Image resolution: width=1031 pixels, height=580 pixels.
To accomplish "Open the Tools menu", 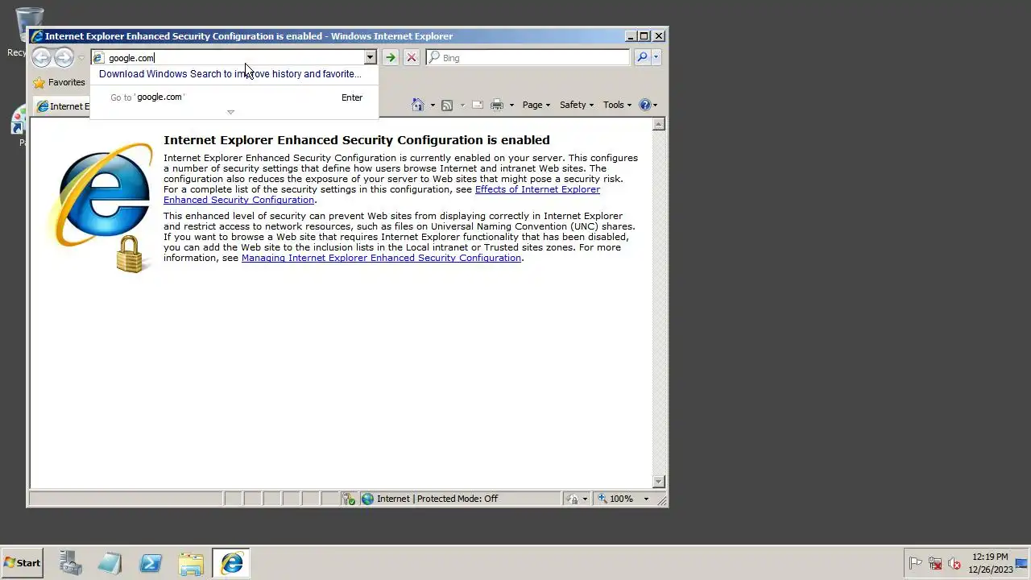I will point(618,105).
